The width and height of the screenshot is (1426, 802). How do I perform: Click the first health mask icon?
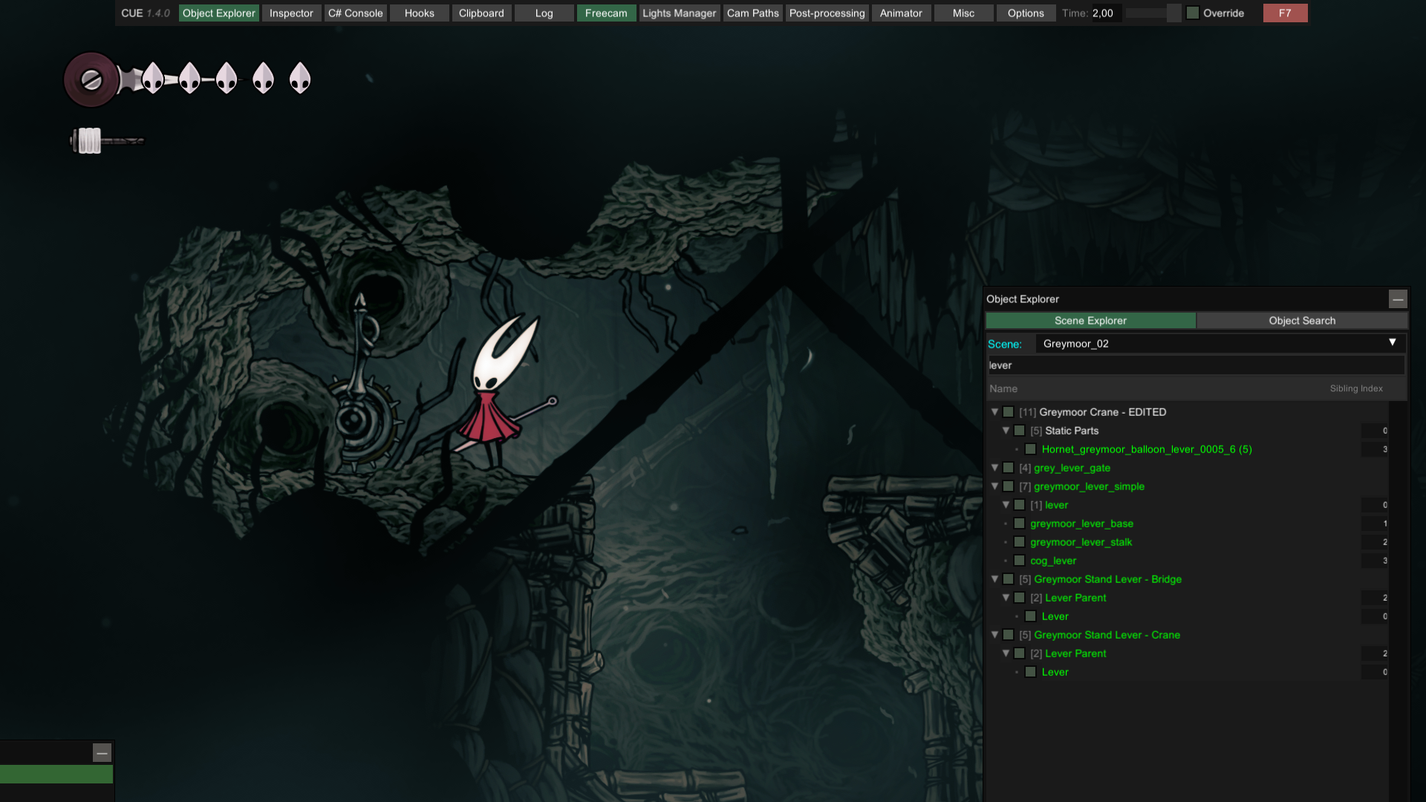(153, 77)
